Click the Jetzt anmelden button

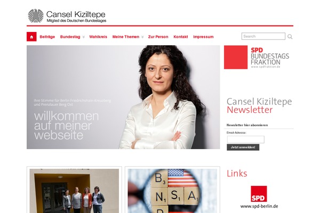tap(243, 147)
